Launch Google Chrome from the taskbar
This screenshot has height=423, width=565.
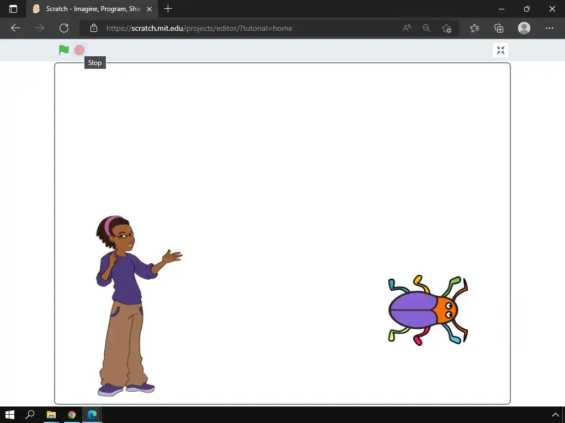(72, 415)
